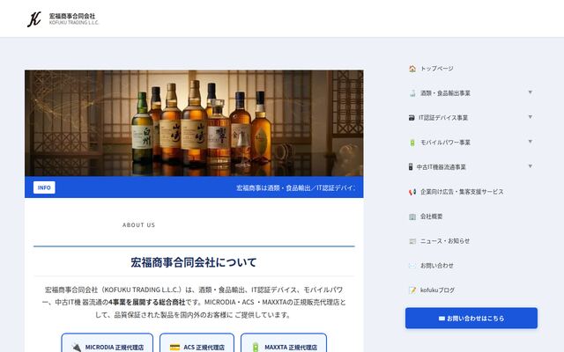Click the megaphone icon beside 企業向け広告

click(x=412, y=192)
